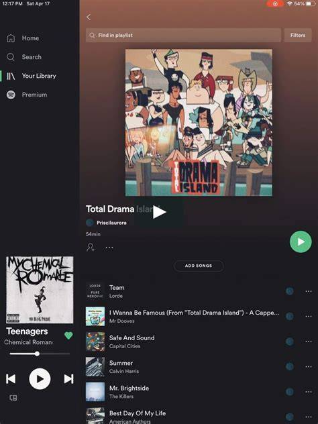The height and width of the screenshot is (424, 318).
Task: Resume playback with the white play button
Action: (x=40, y=379)
